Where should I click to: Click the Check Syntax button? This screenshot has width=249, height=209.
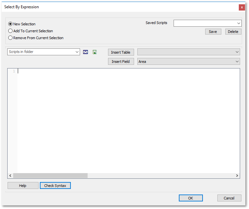(x=55, y=186)
